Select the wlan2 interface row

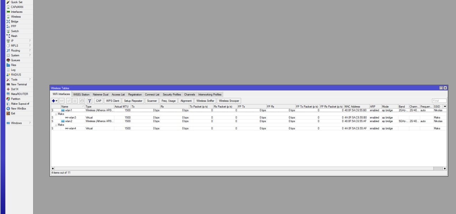coord(249,121)
